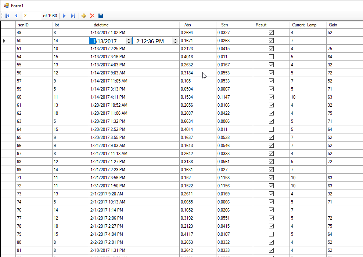Click the time picker spinner for 2:12:36 PM
This screenshot has width=363, height=257.
pos(175,41)
